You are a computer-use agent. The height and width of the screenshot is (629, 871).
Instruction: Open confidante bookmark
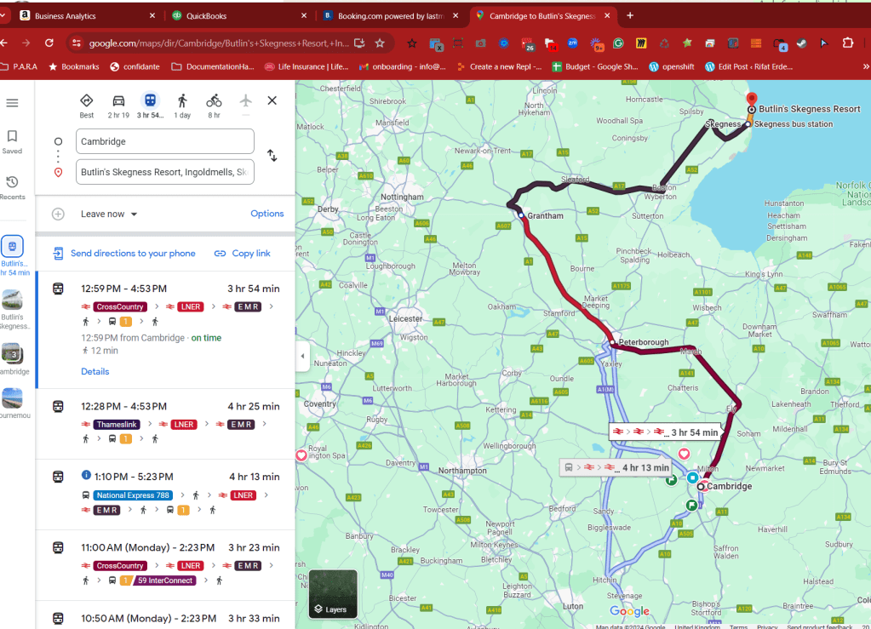click(x=135, y=66)
